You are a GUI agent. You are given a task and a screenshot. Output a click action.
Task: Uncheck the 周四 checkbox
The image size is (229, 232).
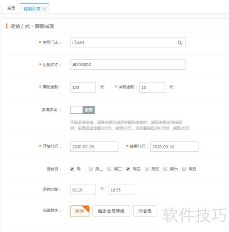click(128, 169)
